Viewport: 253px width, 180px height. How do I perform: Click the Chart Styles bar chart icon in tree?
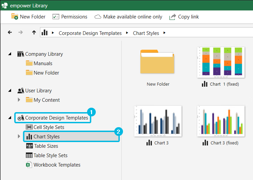[29, 136]
